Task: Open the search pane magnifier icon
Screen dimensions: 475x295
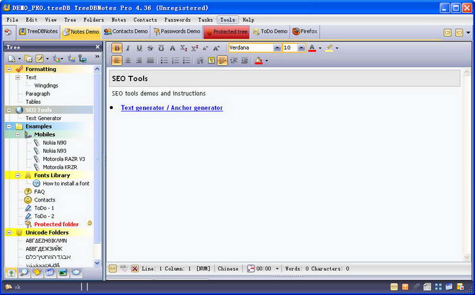Action: tap(24, 272)
